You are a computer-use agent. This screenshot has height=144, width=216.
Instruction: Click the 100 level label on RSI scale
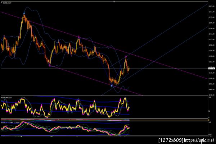[x=210, y=97]
